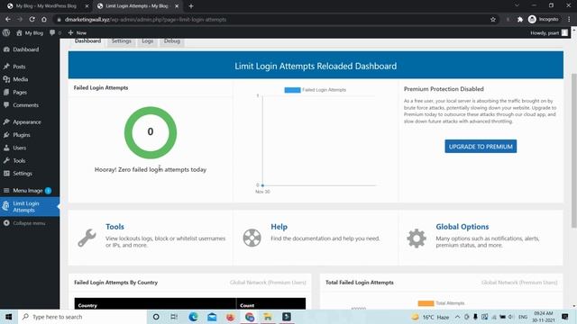This screenshot has width=577, height=324.
Task: Open File Explorer from taskbar
Action: 268,317
